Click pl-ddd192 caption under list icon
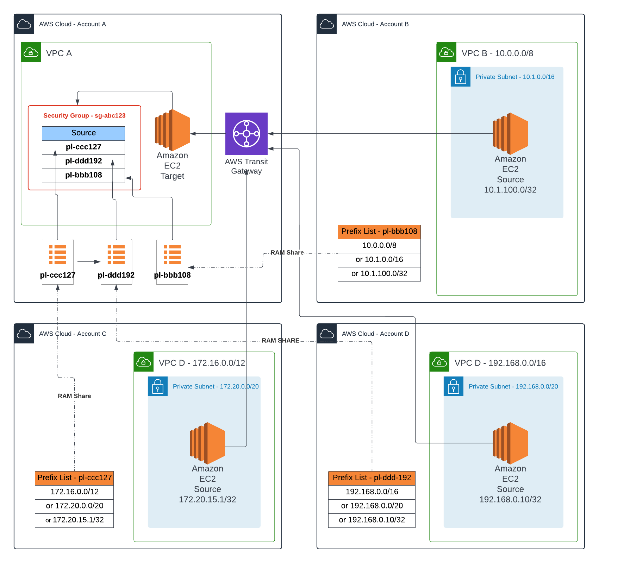Image resolution: width=624 pixels, height=563 pixels. [116, 275]
